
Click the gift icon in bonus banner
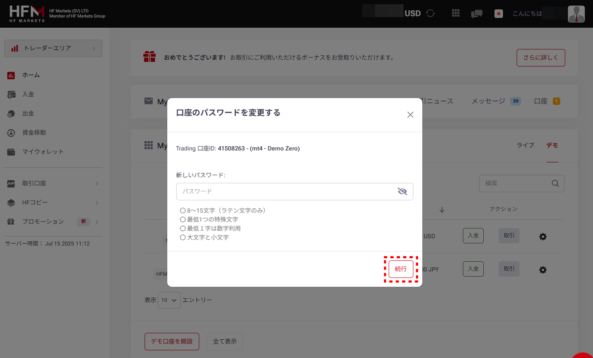click(149, 57)
